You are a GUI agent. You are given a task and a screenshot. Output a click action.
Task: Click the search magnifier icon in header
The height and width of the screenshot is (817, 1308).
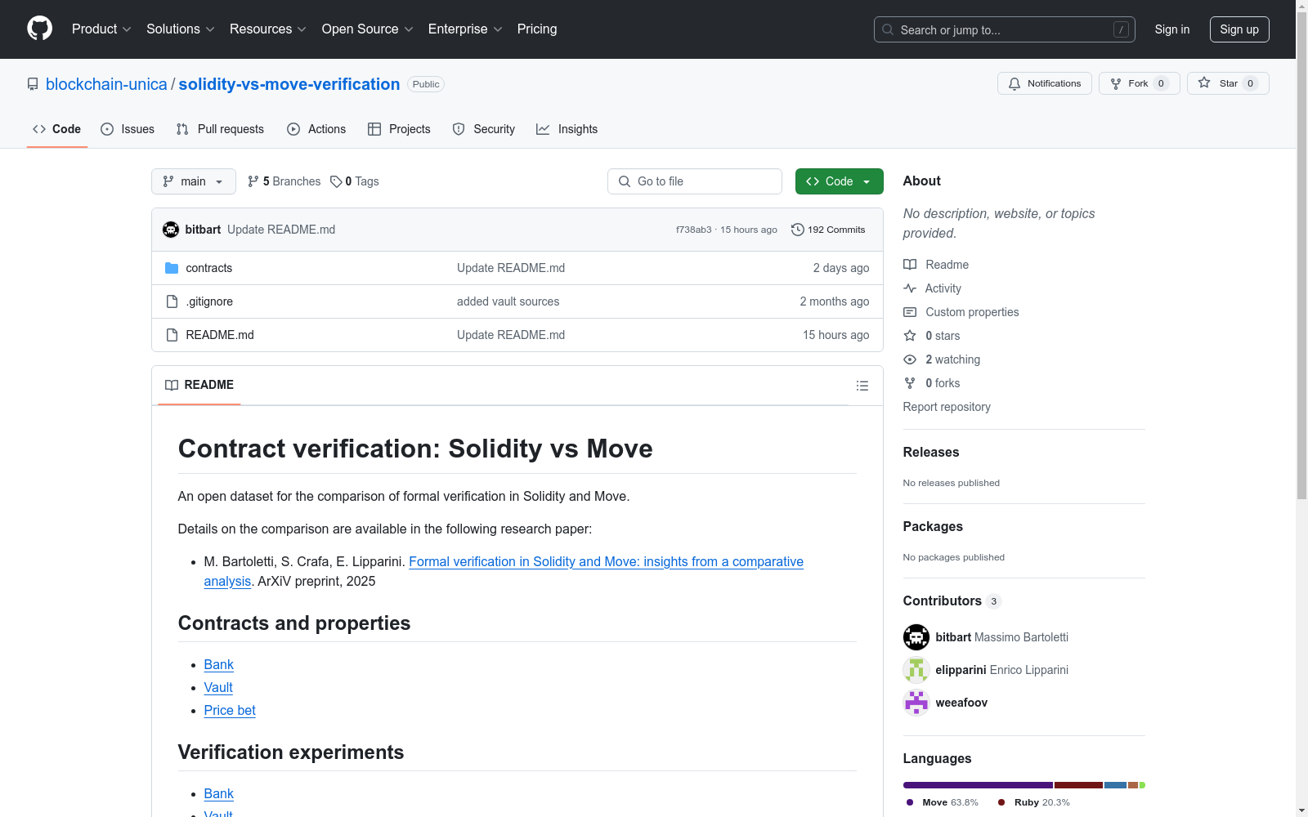(x=888, y=29)
